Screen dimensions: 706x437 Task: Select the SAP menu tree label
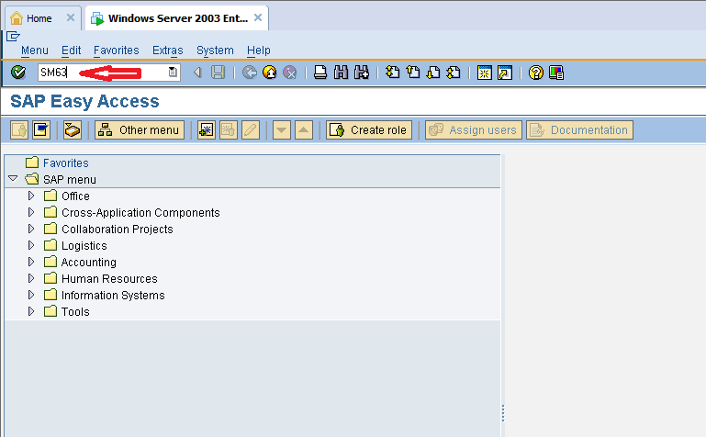(x=70, y=180)
